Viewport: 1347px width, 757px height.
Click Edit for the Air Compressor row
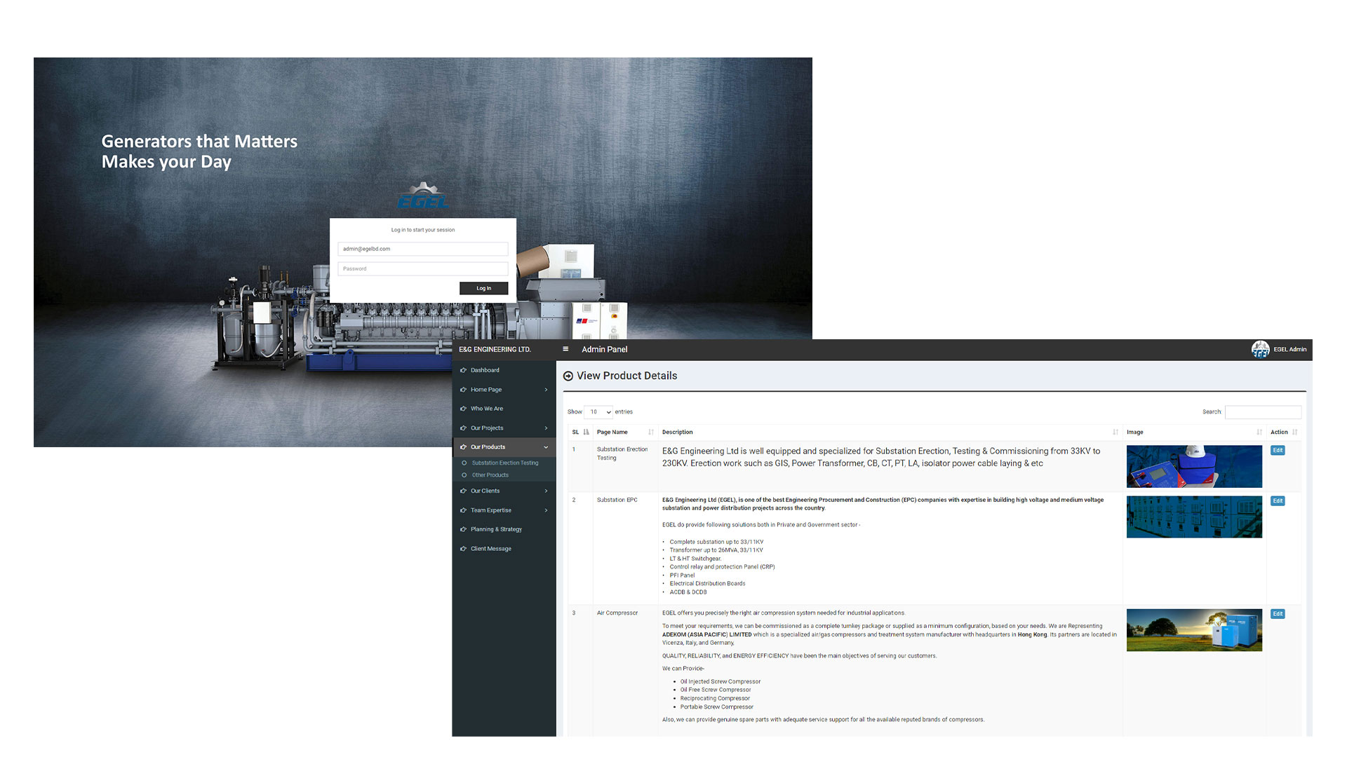tap(1278, 614)
